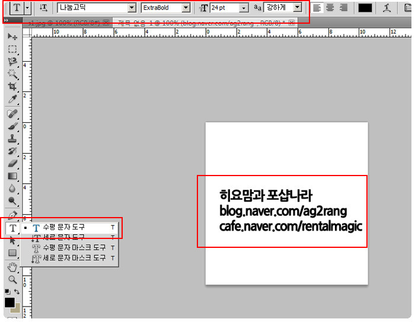Click the 24 pt font size field

click(x=225, y=8)
